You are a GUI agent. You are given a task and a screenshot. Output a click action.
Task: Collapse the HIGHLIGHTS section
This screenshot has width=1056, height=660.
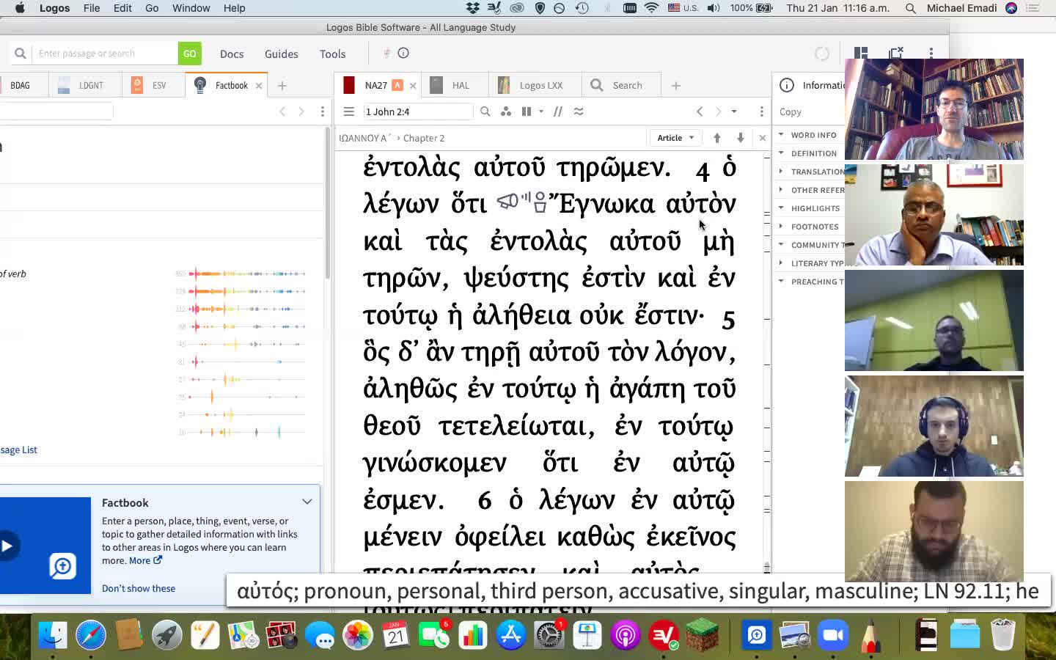(781, 208)
